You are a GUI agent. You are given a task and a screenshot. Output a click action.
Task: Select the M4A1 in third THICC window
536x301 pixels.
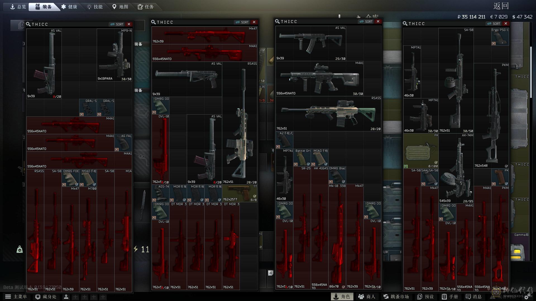coord(320,78)
